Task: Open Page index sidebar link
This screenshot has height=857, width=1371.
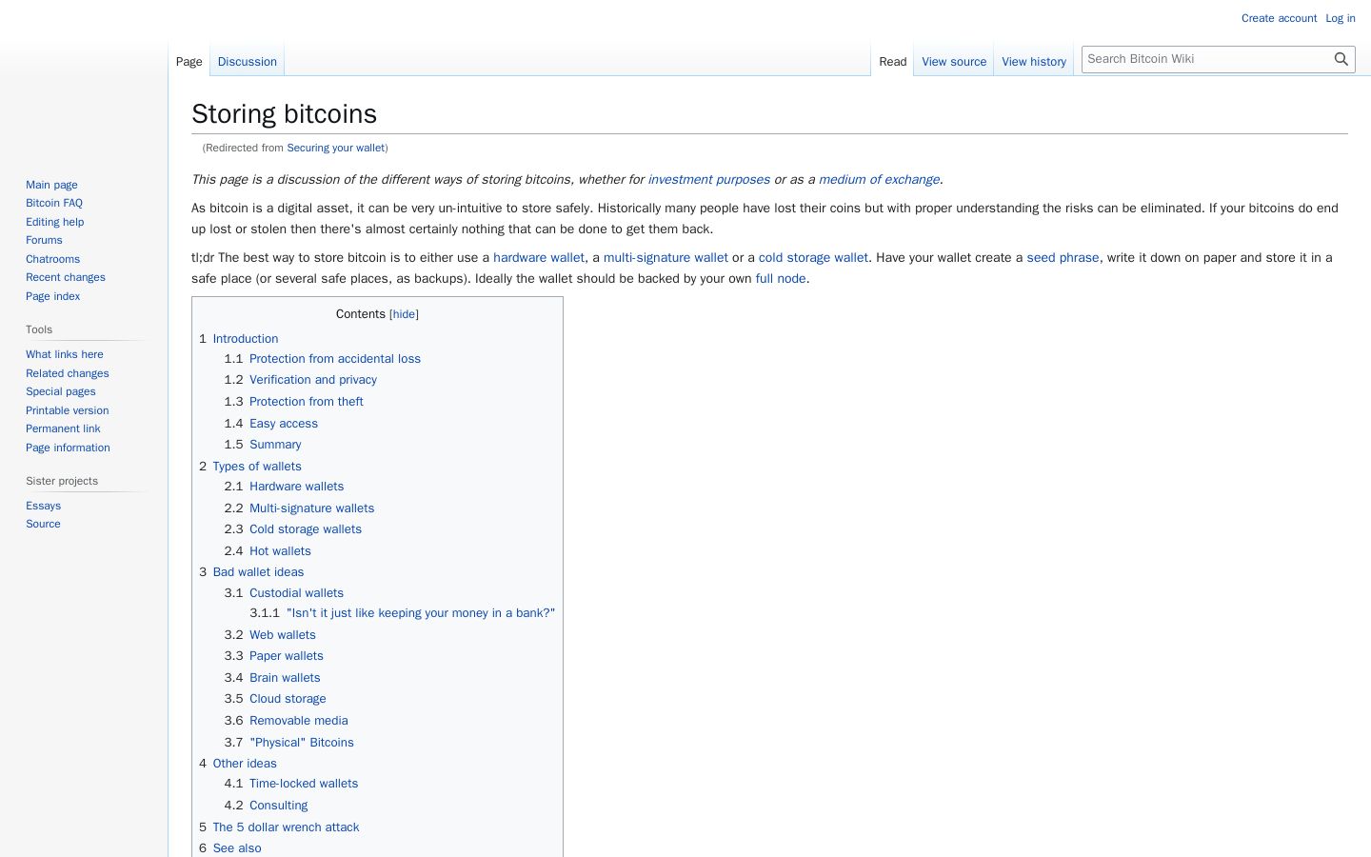Action: (x=52, y=296)
